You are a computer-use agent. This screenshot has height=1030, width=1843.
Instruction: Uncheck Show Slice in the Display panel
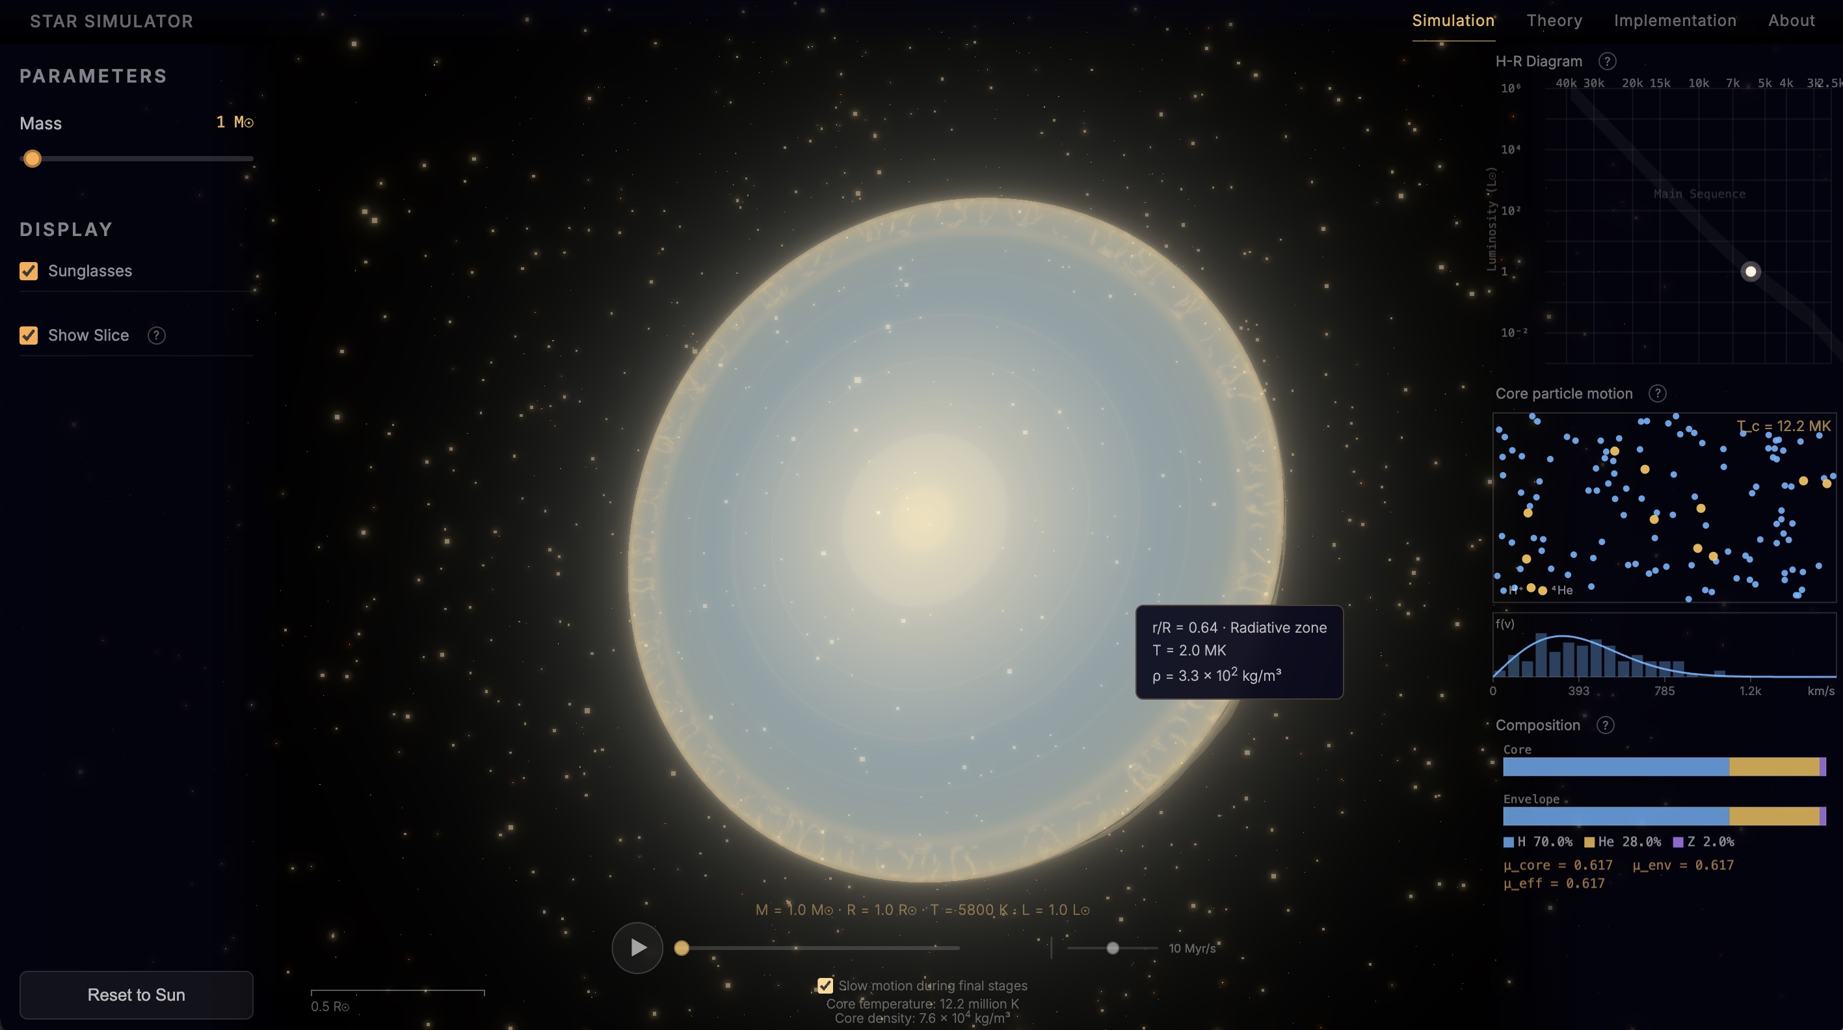[x=29, y=335]
